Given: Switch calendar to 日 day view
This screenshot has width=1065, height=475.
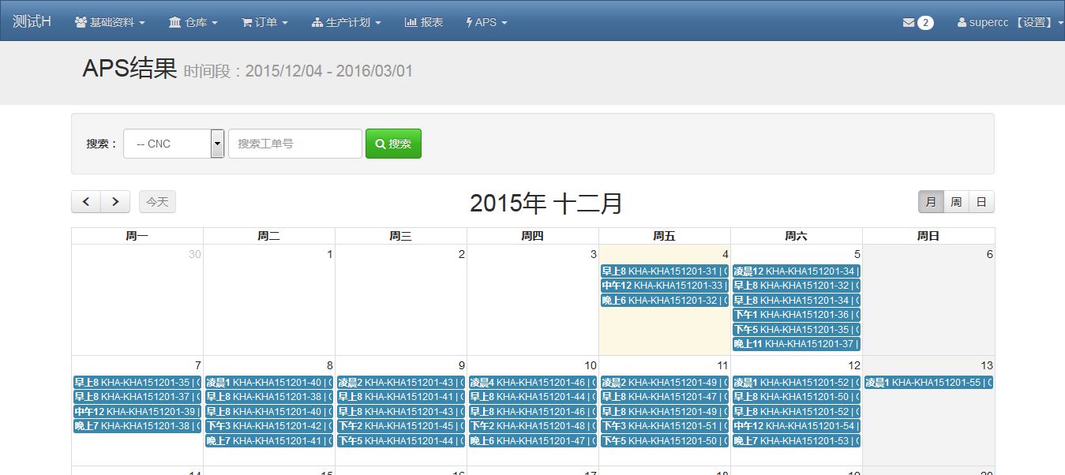Looking at the screenshot, I should (981, 202).
